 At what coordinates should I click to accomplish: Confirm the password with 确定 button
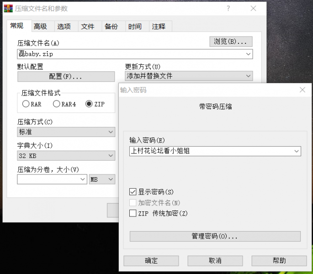click(151, 261)
